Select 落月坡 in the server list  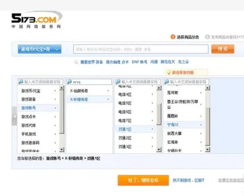pyautogui.click(x=184, y=93)
